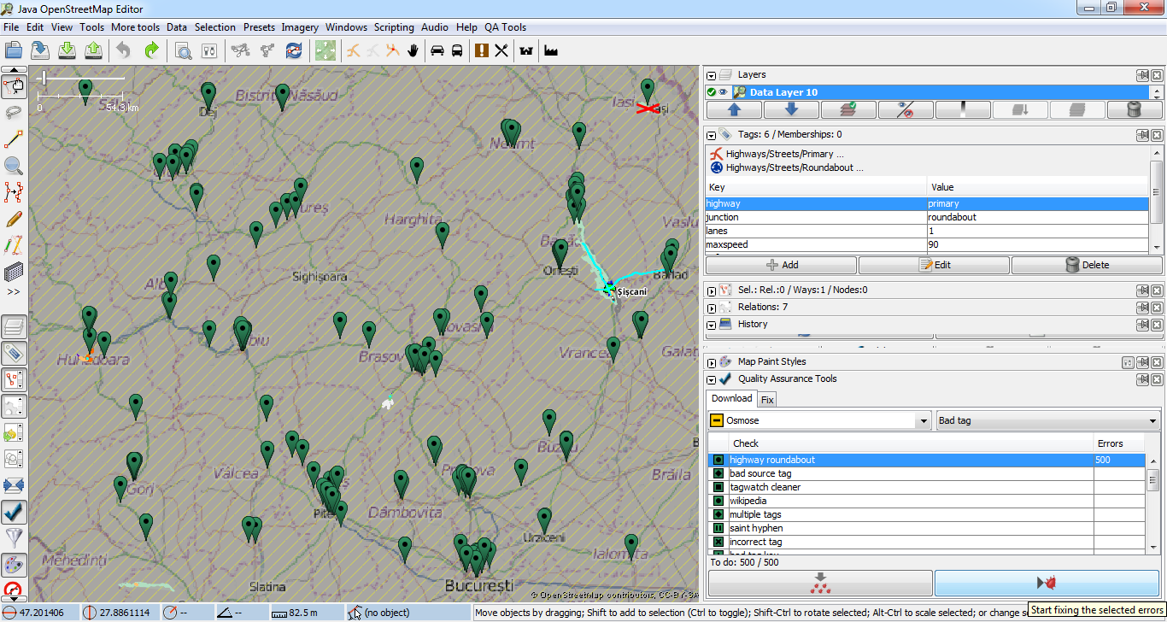
Task: Select the Improve way accuracy tool
Action: [x=14, y=192]
